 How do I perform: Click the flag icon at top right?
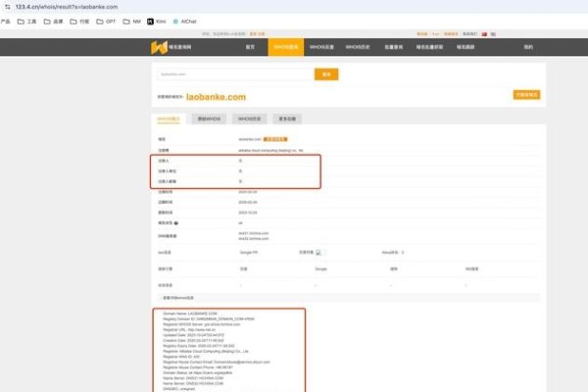[494, 34]
